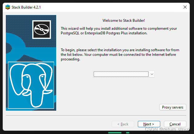Click the 'Welcome to Stack Builder!' heading
The height and width of the screenshot is (134, 194).
tap(124, 21)
